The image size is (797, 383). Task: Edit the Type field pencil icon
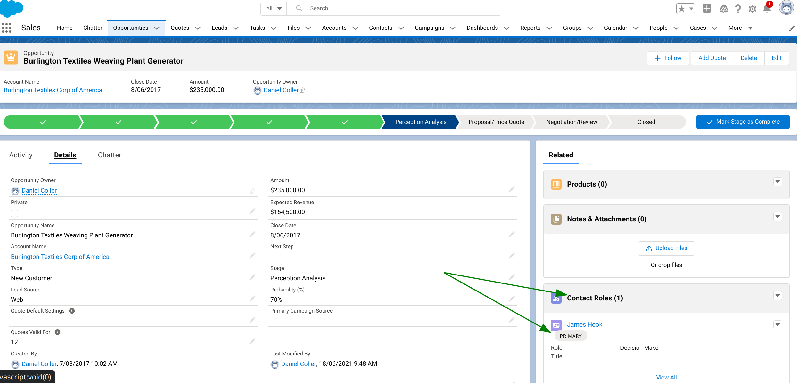click(252, 277)
